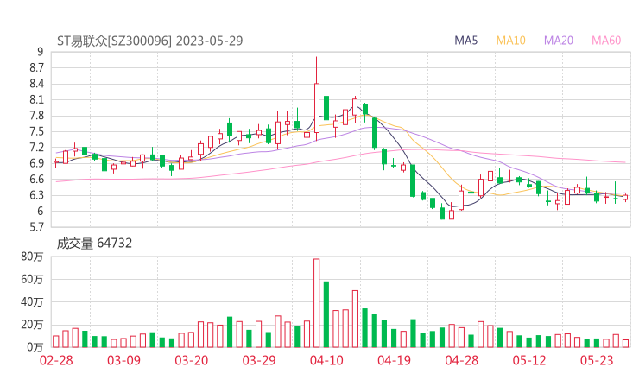Click the 04-10 date label
The height and width of the screenshot is (380, 639).
326,360
